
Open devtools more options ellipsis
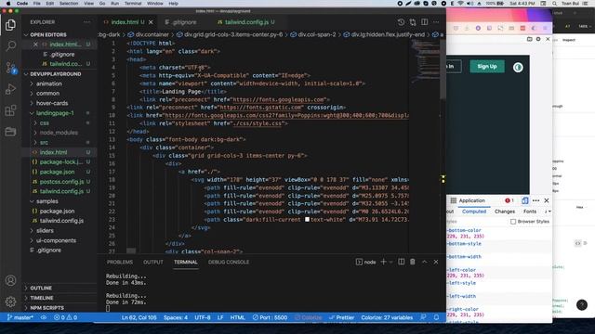[x=535, y=200]
